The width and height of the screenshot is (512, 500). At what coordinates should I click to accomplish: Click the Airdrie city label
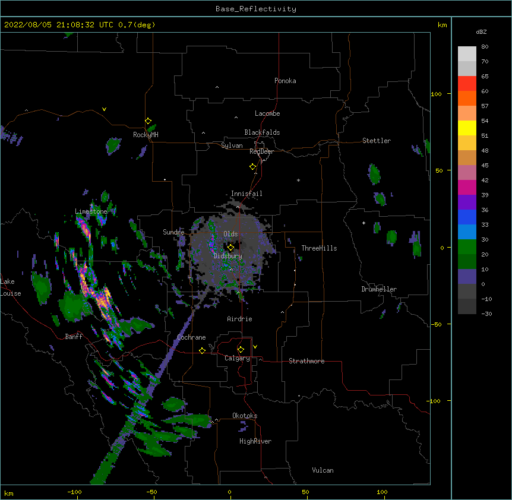click(x=240, y=319)
